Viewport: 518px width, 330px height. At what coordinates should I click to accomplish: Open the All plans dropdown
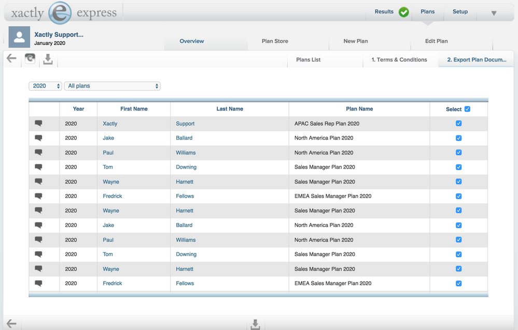pos(113,86)
